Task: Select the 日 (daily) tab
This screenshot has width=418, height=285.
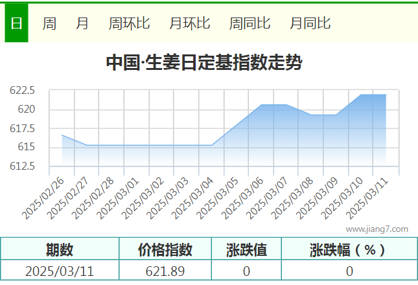Action: (x=16, y=24)
